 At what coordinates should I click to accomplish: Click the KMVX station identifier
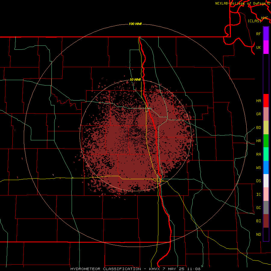(x=155, y=269)
